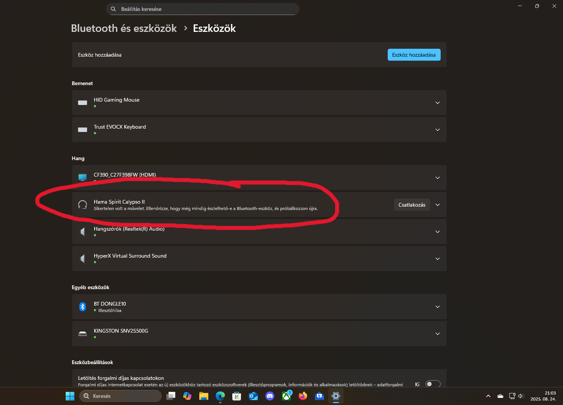The height and width of the screenshot is (405, 563).
Task: Open the network status tray icon
Action: pos(512,396)
